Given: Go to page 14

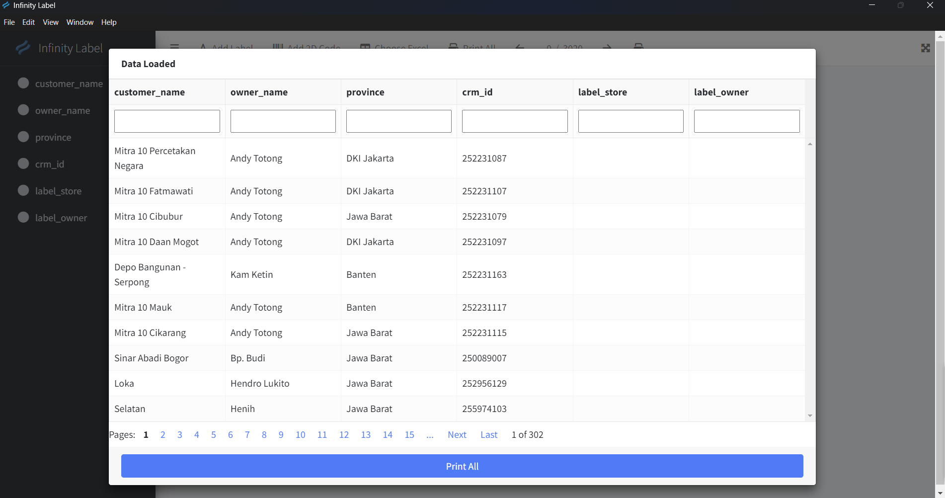Looking at the screenshot, I should 388,435.
